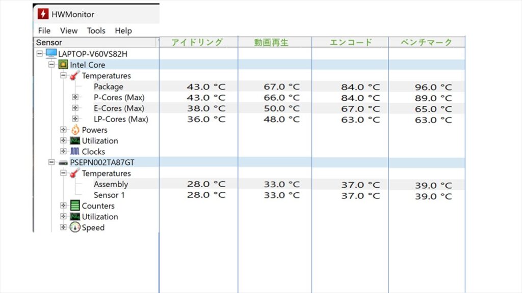Click Assembly 37.0 °C encode value

[x=360, y=185]
